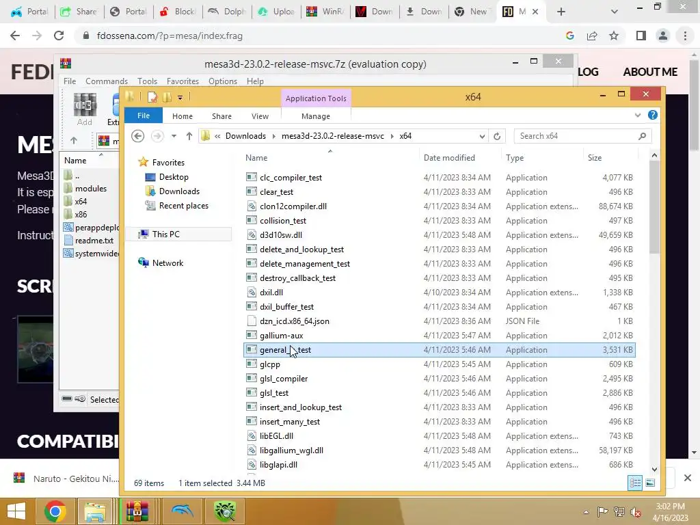Viewport: 700px width, 525px height.
Task: Select Downloads in Favorites pane
Action: pos(178,191)
